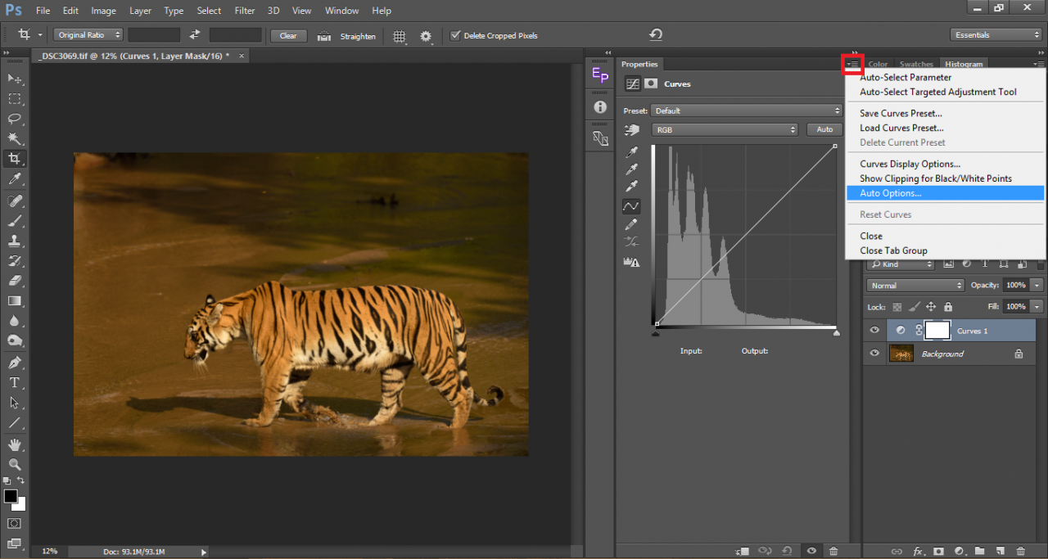This screenshot has height=559, width=1048.
Task: Delete adjustment layer with Properties trash icon
Action: [x=833, y=552]
